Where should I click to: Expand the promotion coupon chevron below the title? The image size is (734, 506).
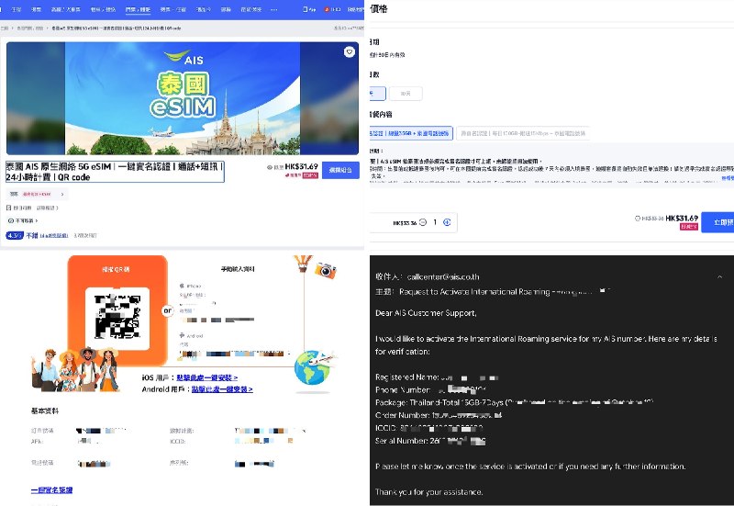(62, 194)
